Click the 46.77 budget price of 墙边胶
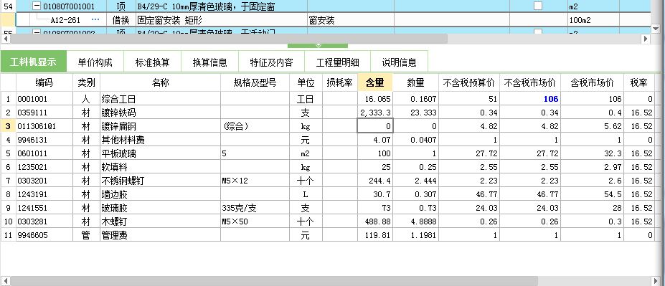665x286 pixels. point(469,194)
